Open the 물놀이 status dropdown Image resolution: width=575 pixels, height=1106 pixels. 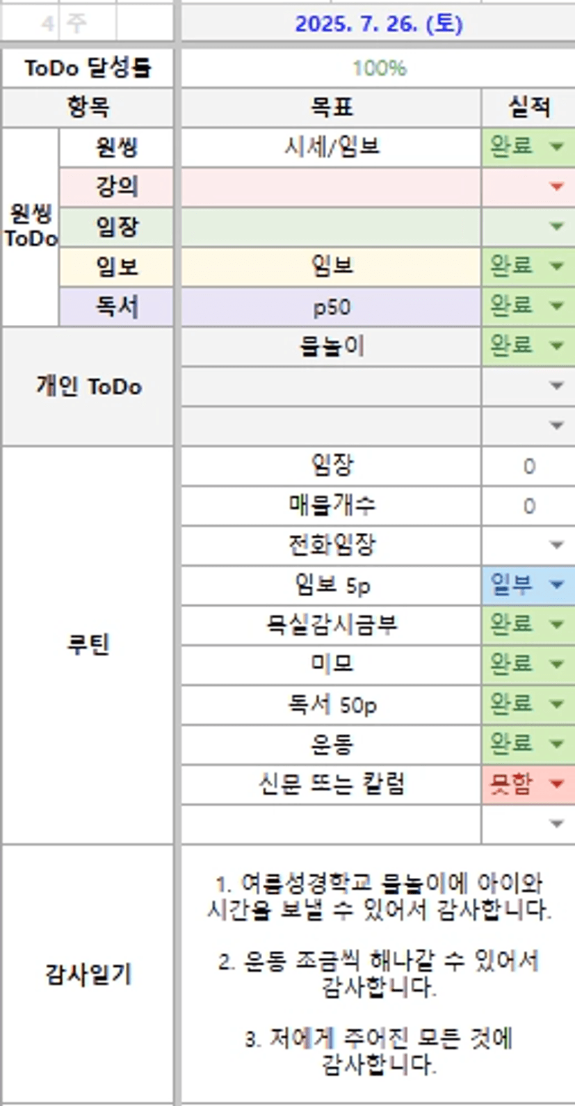(x=556, y=346)
